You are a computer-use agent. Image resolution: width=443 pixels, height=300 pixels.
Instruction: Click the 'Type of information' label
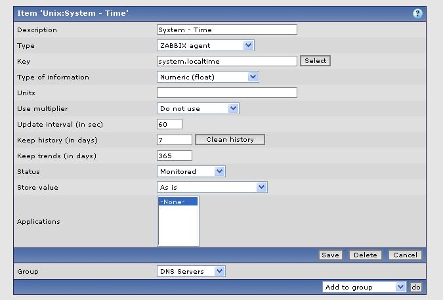pos(53,77)
